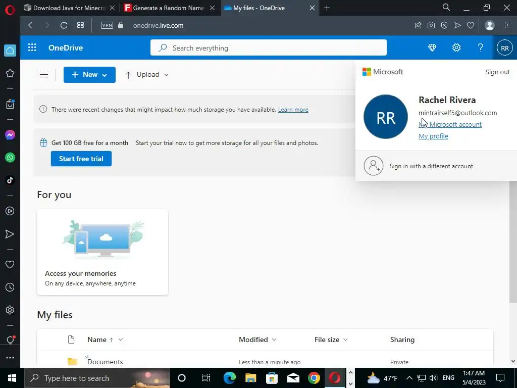Image resolution: width=517 pixels, height=388 pixels.
Task: Click the three-dots more in Opera sidebar
Action: 10,358
